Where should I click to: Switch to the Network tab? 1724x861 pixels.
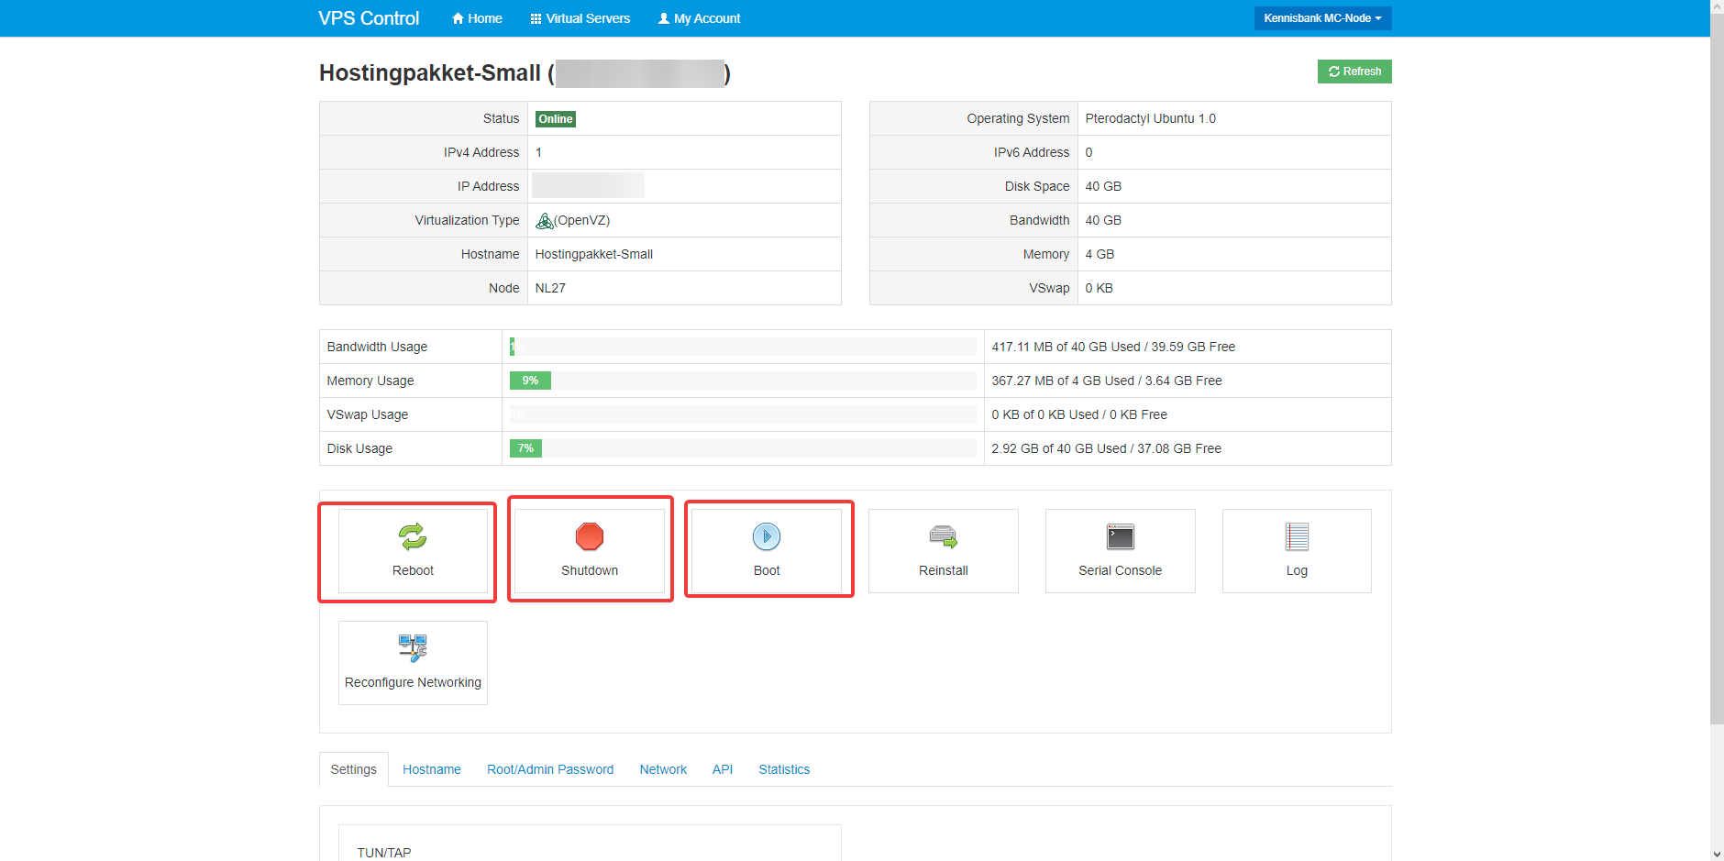[663, 769]
